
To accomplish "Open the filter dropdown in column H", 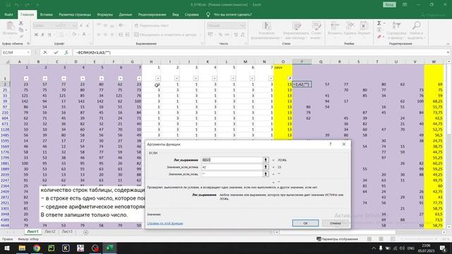I will coord(158,78).
